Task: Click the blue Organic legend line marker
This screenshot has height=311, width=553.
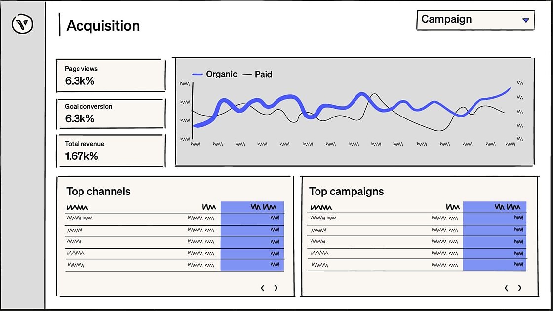Action: point(197,75)
